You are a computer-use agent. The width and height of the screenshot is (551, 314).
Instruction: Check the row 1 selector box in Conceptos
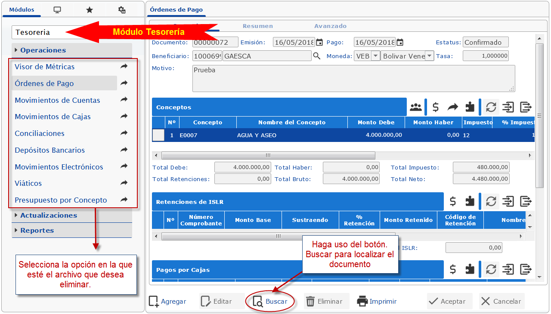[158, 135]
